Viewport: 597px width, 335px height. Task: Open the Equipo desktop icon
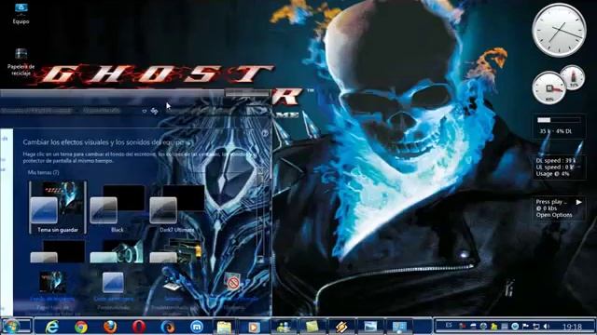[x=21, y=14]
